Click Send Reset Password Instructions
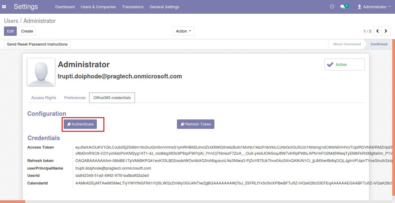Image resolution: width=395 pixels, height=203 pixels. [x=37, y=44]
